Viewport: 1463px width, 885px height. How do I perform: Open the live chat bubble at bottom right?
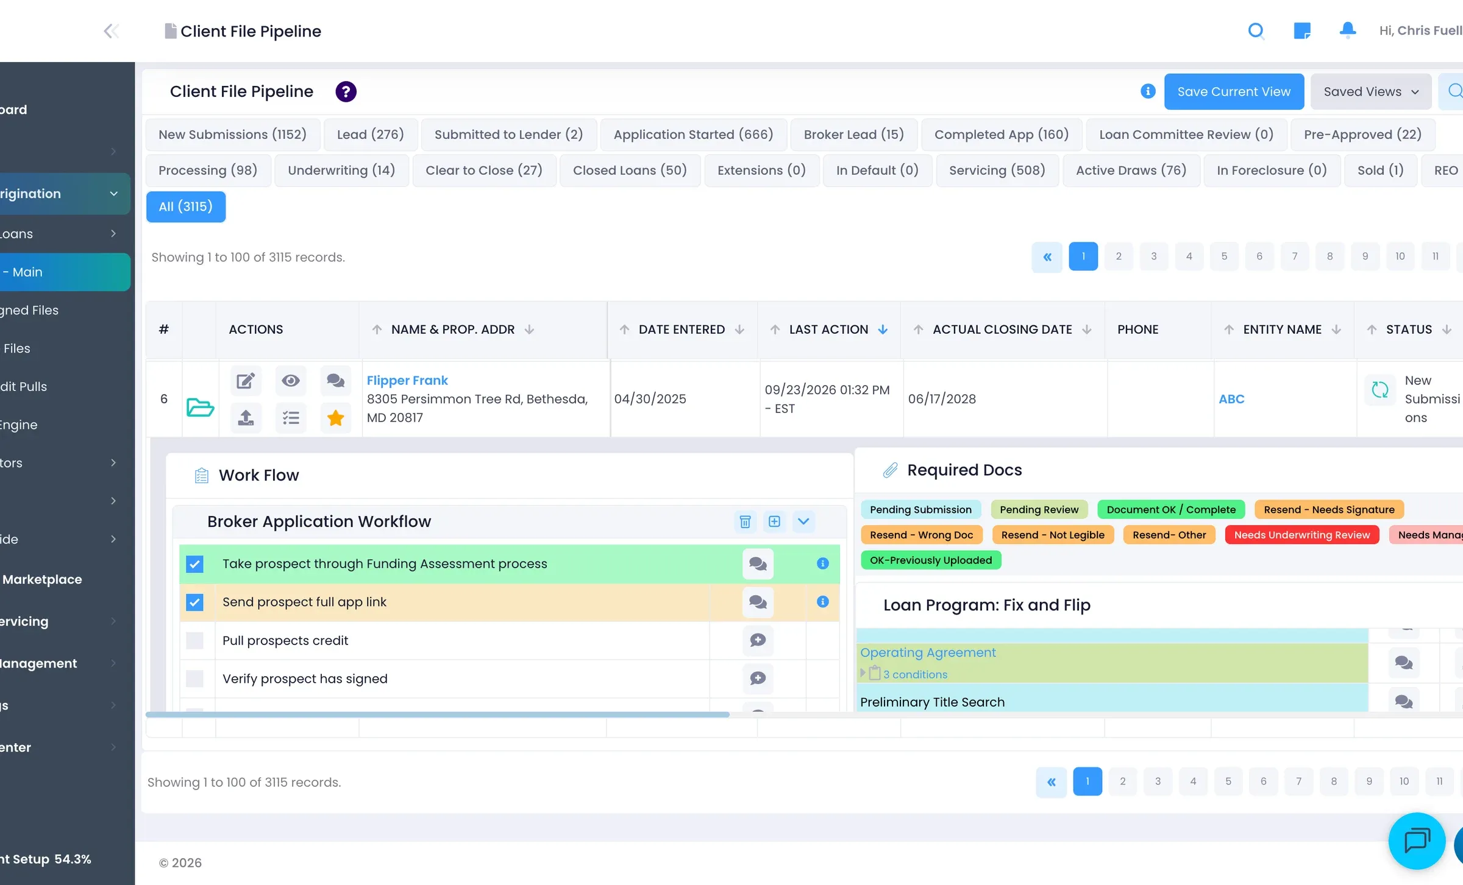(1417, 841)
